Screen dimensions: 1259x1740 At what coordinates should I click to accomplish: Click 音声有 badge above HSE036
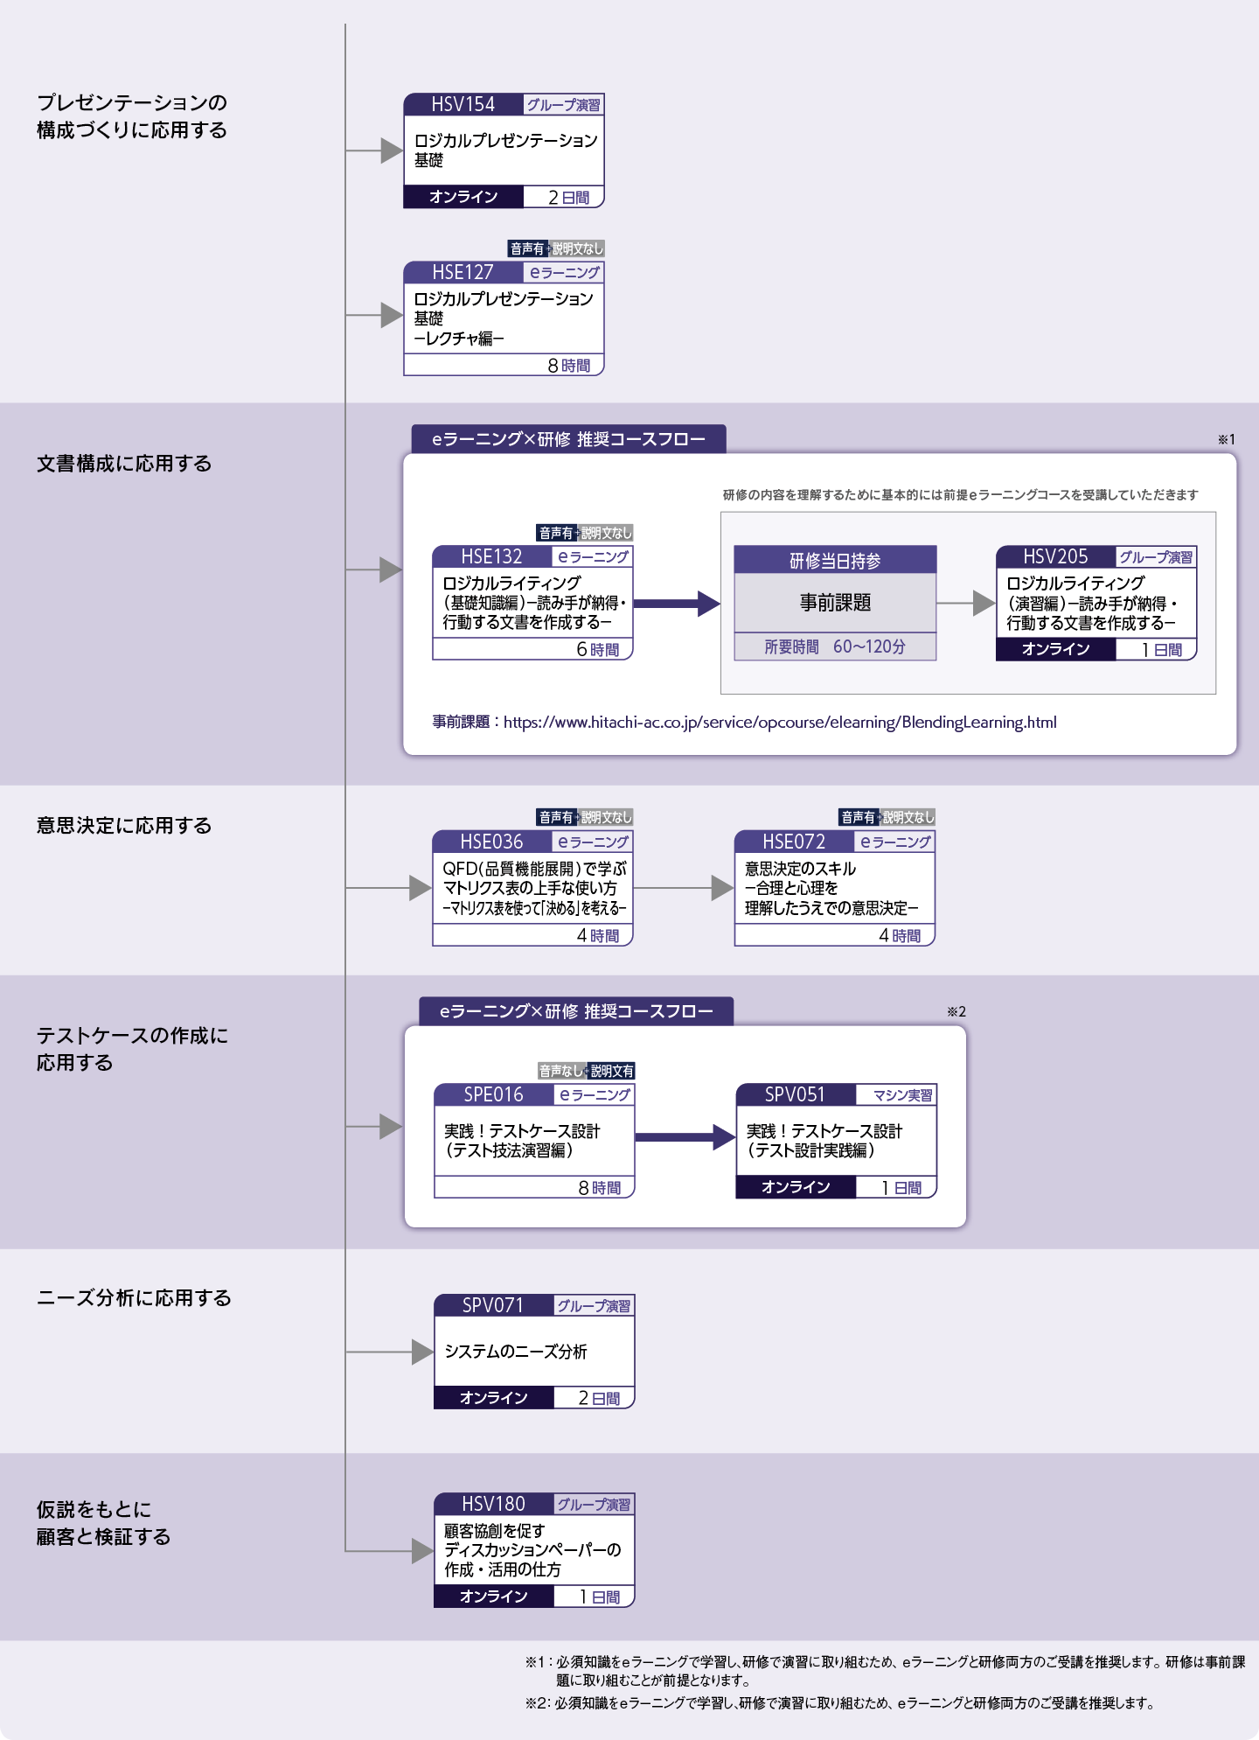556,817
